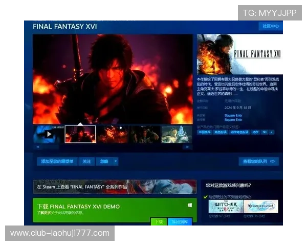Open The Witcher 3 similar game thumbnail
Image resolution: width=307 pixels, height=246 pixels.
tap(226, 207)
